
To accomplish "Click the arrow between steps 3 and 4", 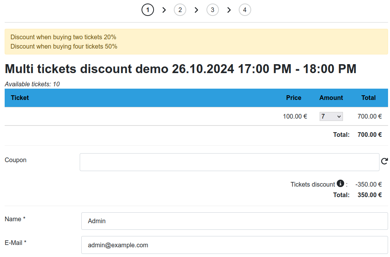I will (229, 10).
